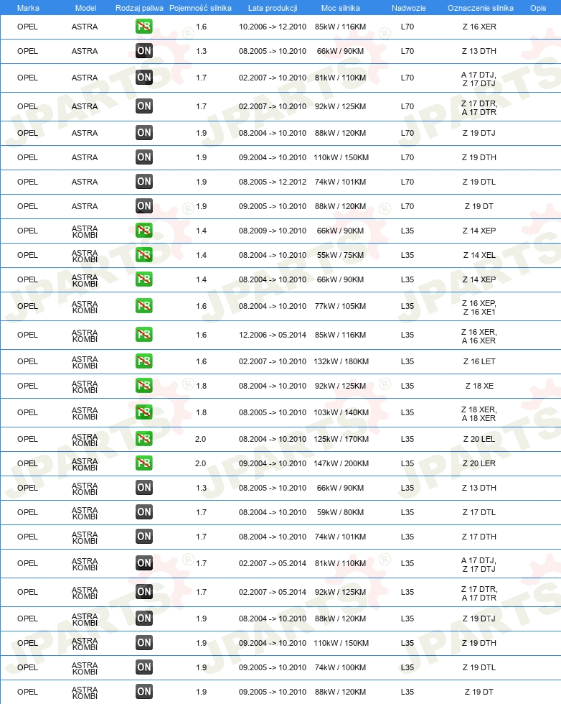The image size is (561, 704).
Task: Select engine code Z 16 LET
Action: [479, 361]
